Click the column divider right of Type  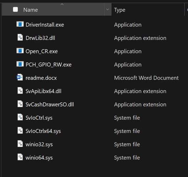pos(184,10)
